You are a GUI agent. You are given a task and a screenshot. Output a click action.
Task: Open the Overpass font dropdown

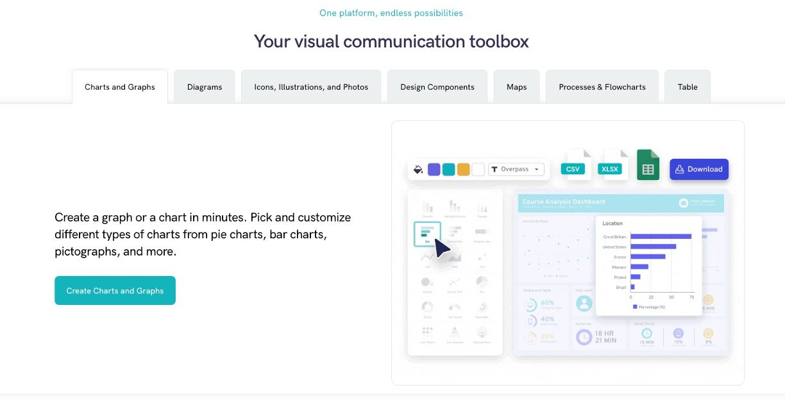pyautogui.click(x=516, y=169)
